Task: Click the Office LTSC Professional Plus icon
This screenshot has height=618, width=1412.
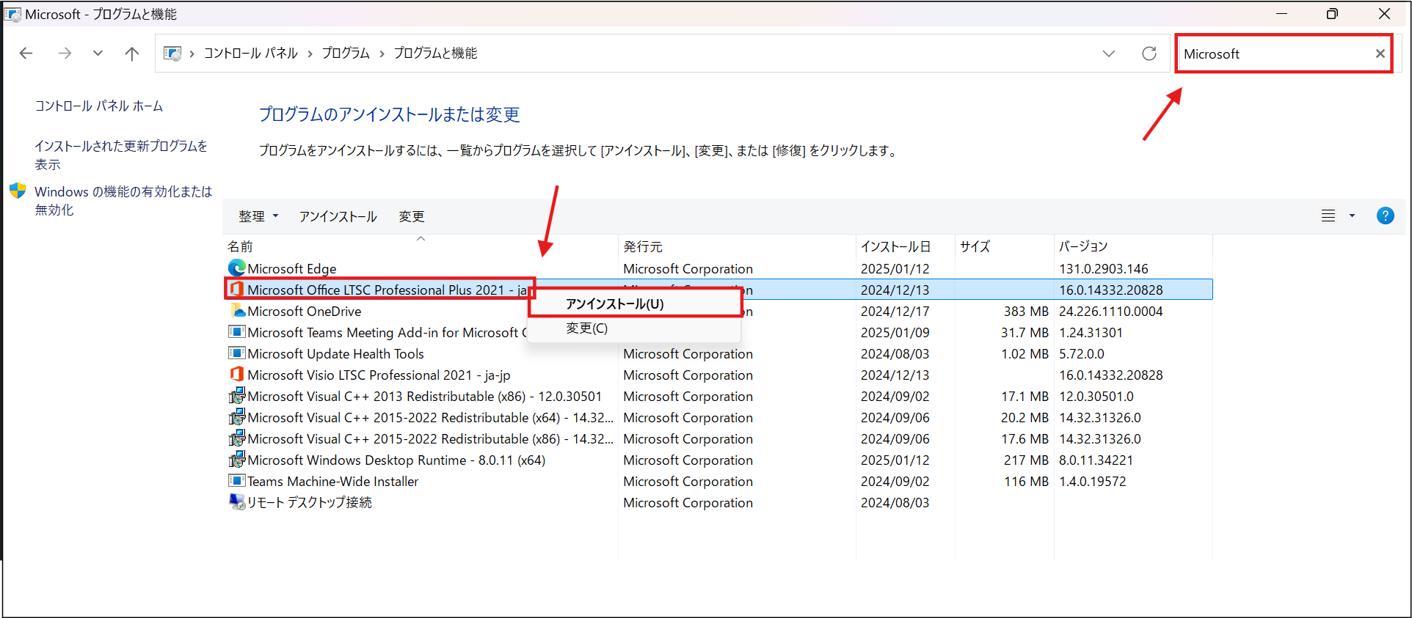Action: point(237,290)
